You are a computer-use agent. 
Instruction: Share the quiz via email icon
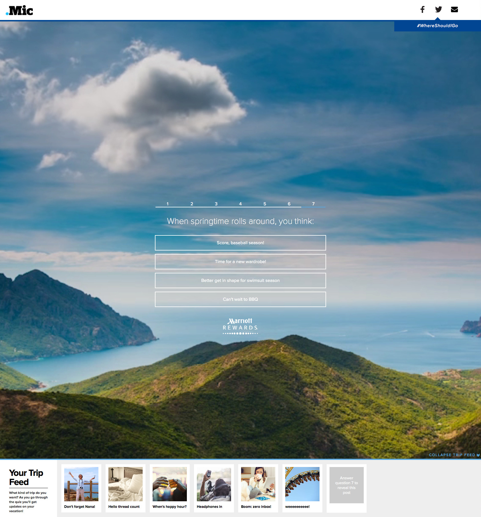[454, 9]
